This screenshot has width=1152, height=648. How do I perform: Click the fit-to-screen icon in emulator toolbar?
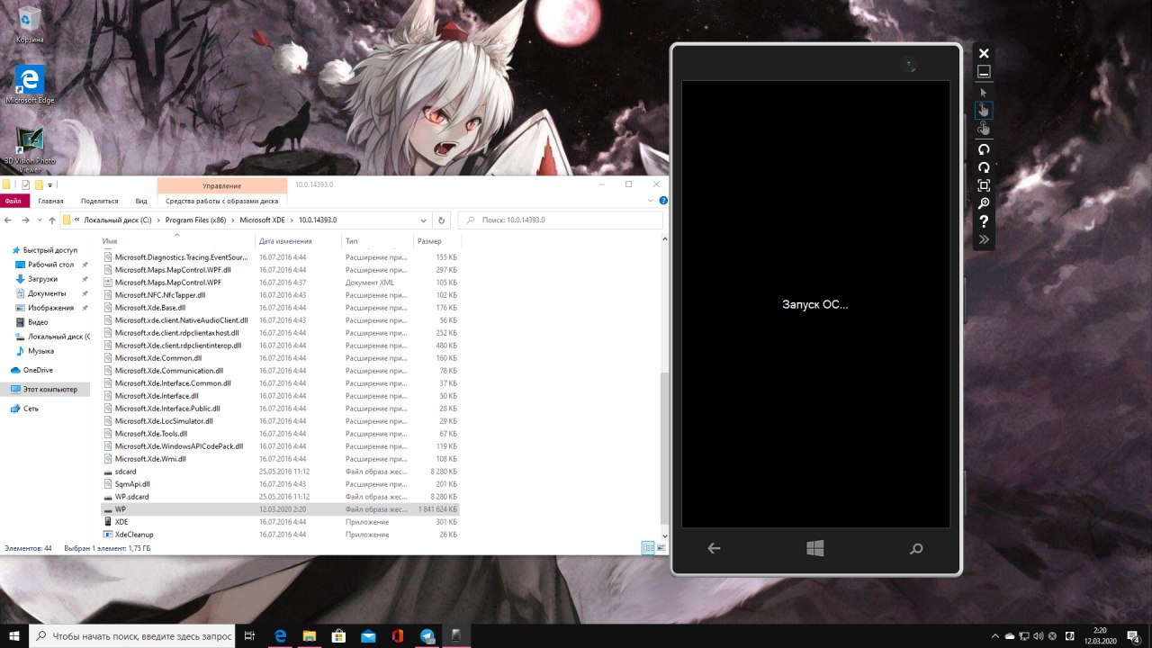click(x=984, y=185)
